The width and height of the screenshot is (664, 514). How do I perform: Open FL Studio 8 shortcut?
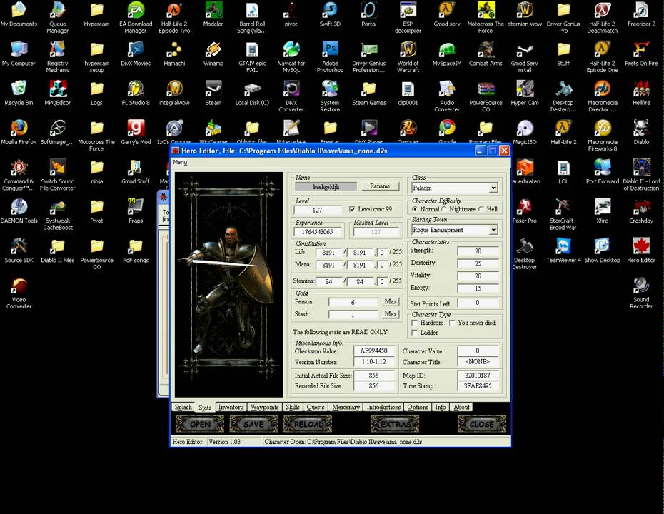pyautogui.click(x=136, y=93)
